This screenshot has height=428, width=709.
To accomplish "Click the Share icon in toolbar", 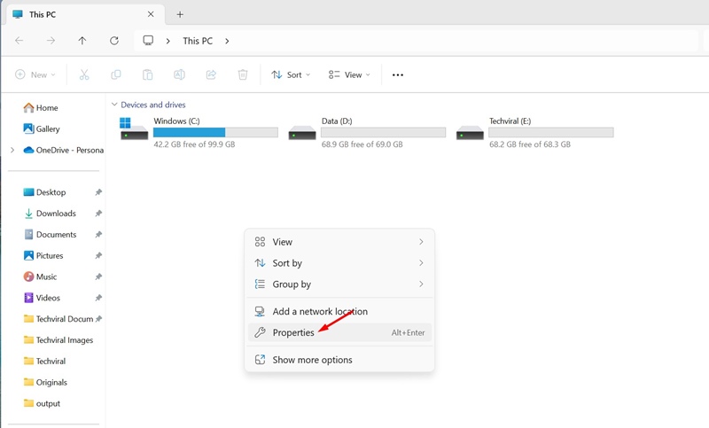I will tap(211, 74).
